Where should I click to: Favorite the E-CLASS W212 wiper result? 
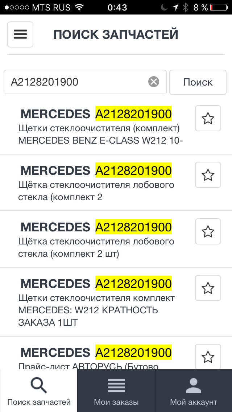(x=208, y=118)
